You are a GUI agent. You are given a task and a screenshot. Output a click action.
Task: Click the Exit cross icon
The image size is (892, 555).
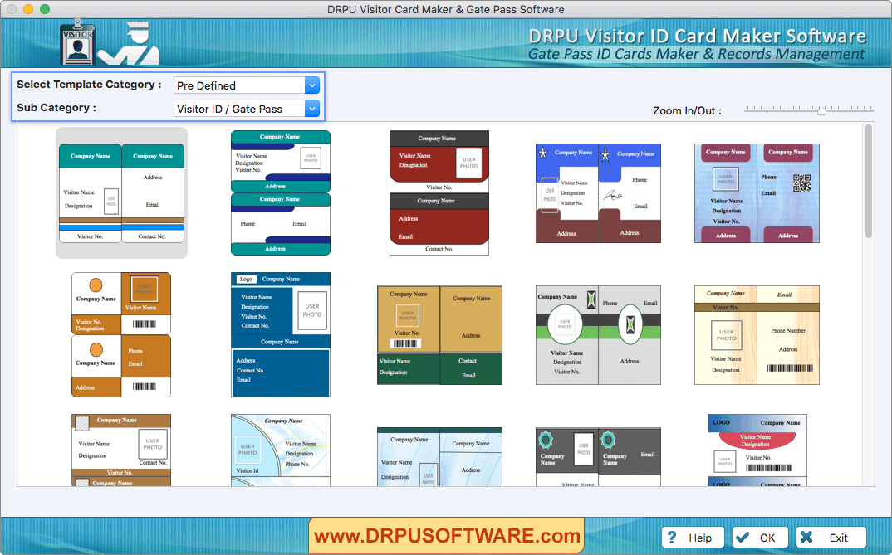coord(806,538)
